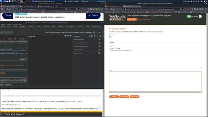208x117 pixels.
Task: Close the 'JWT attacks' browser tab
Action: point(17,6)
